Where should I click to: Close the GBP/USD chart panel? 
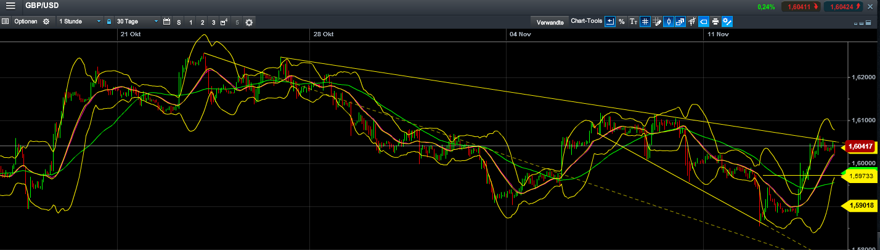[x=870, y=6]
